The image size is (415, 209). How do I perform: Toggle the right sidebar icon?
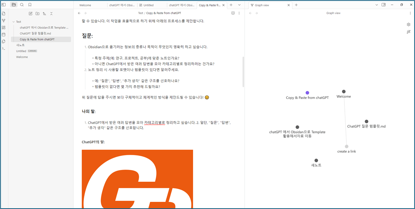click(x=384, y=5)
